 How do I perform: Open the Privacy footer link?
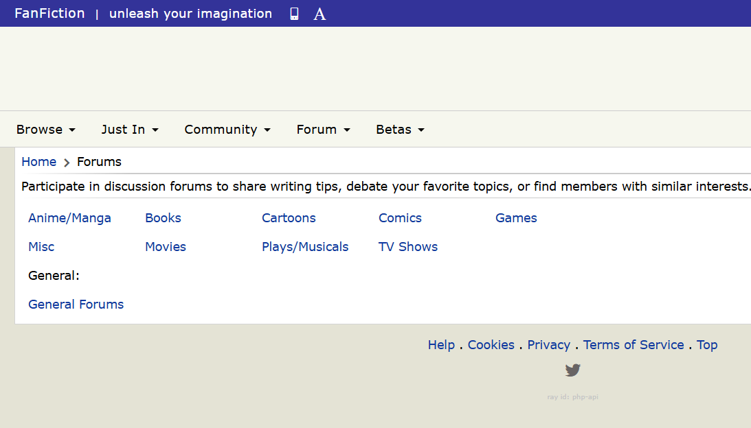coord(548,345)
